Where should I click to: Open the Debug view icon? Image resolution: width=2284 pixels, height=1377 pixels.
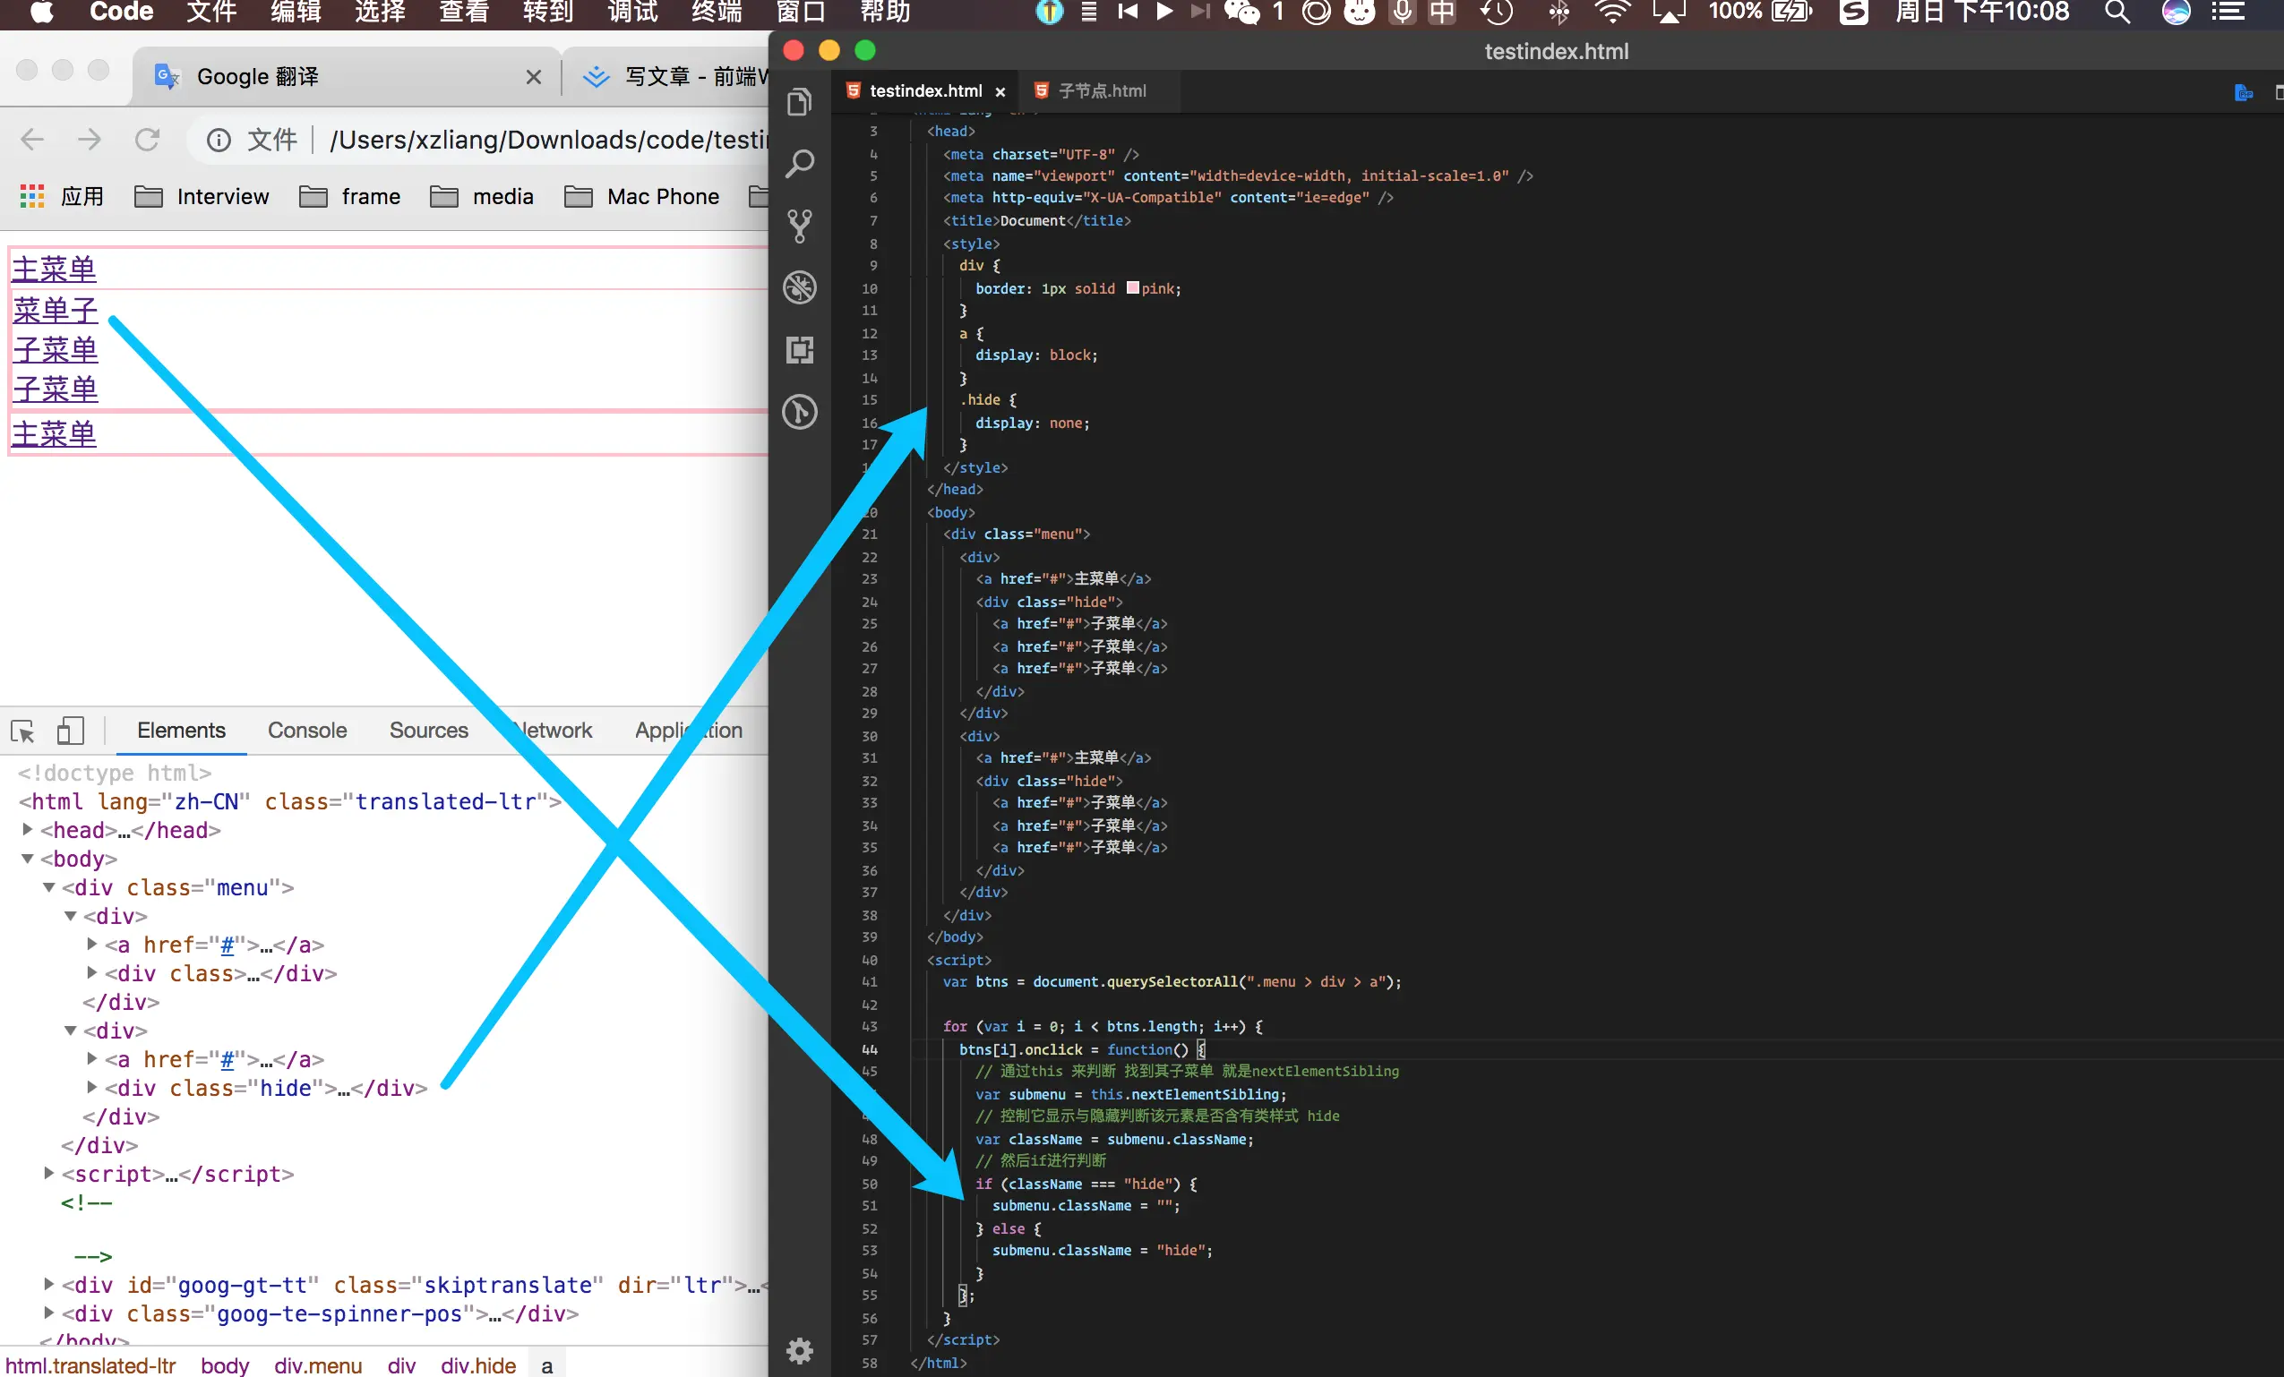coord(799,287)
